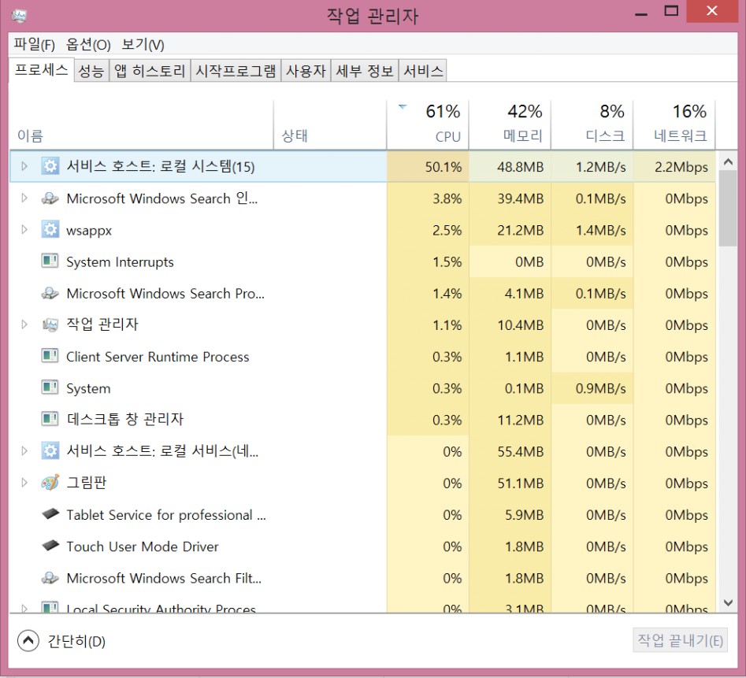Expand the wsappx process group
The image size is (746, 678).
tap(24, 230)
